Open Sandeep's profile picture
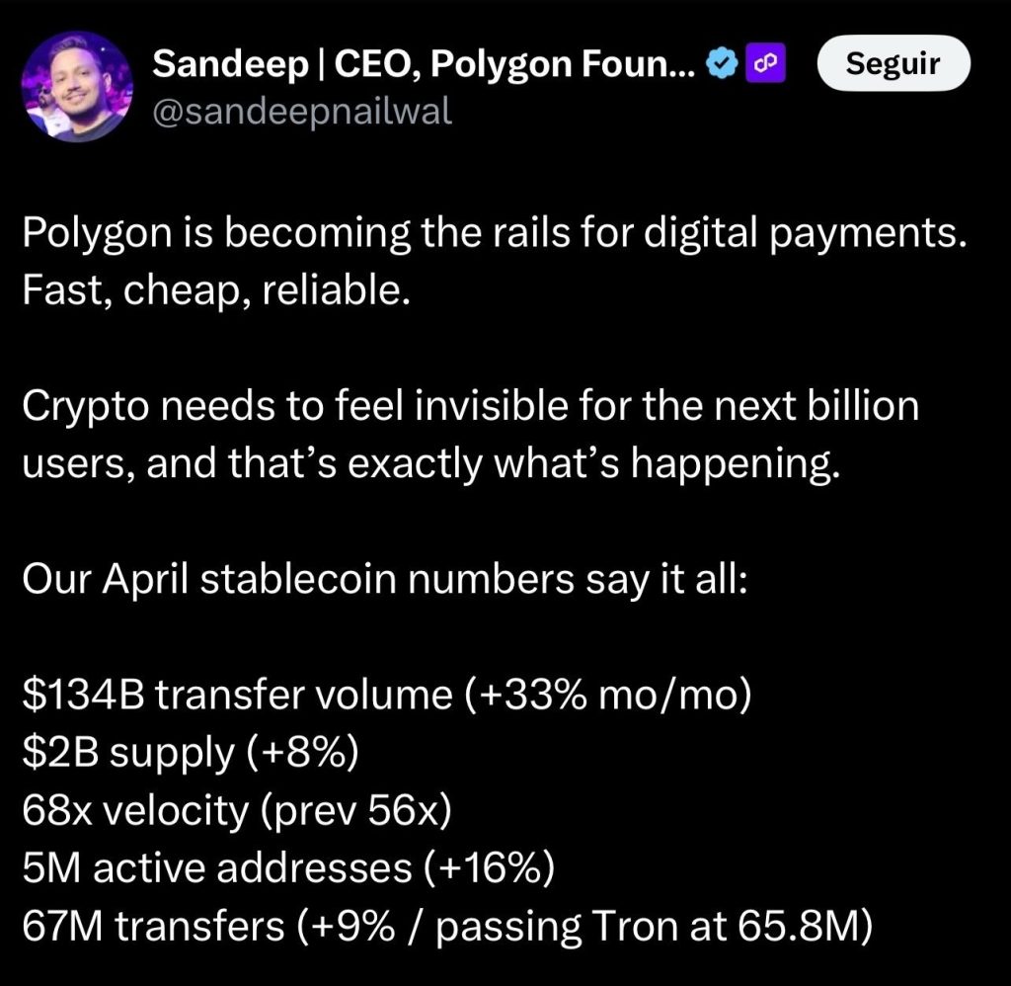The height and width of the screenshot is (986, 1011). pos(77,89)
